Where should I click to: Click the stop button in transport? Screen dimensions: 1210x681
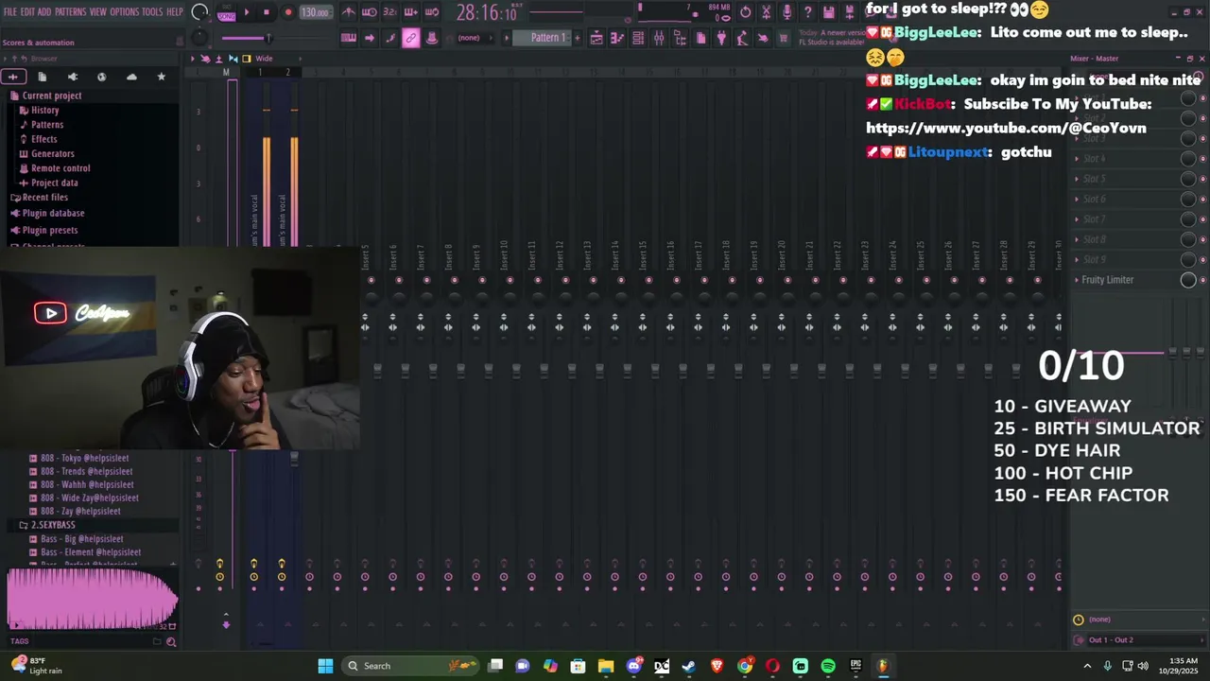(267, 12)
